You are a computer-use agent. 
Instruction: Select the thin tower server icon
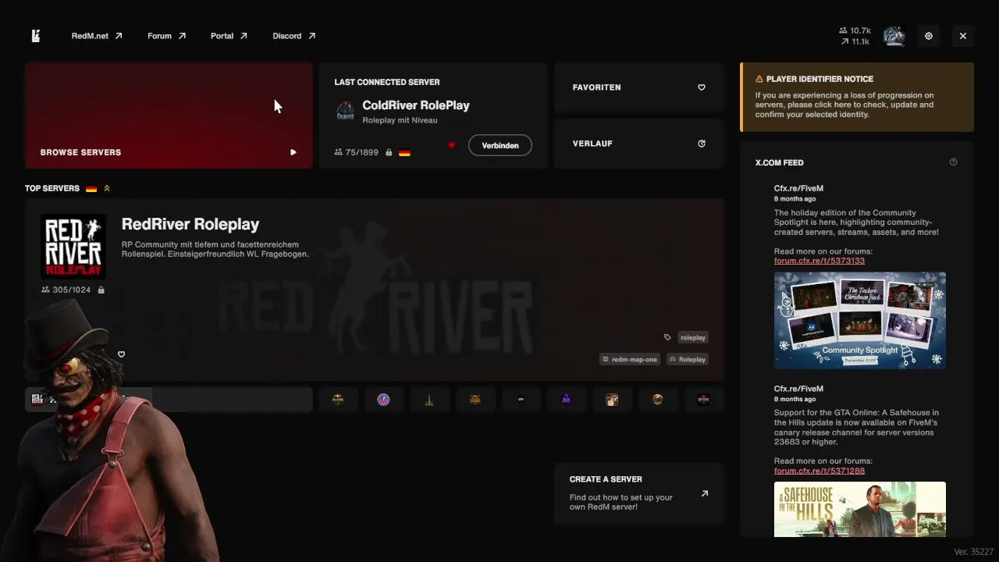[x=428, y=400]
